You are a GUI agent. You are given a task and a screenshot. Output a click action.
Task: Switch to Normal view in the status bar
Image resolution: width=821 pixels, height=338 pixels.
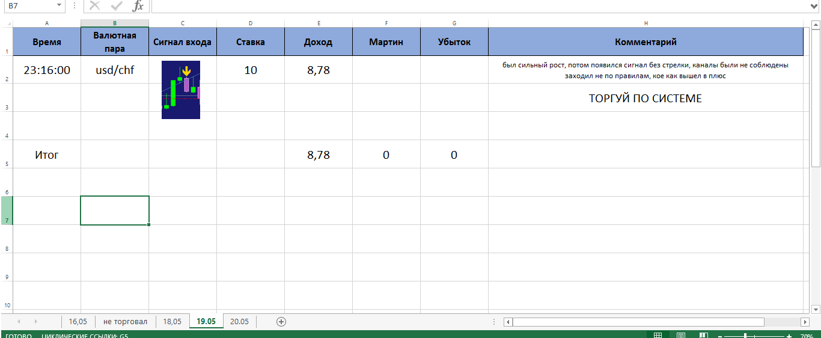click(658, 335)
